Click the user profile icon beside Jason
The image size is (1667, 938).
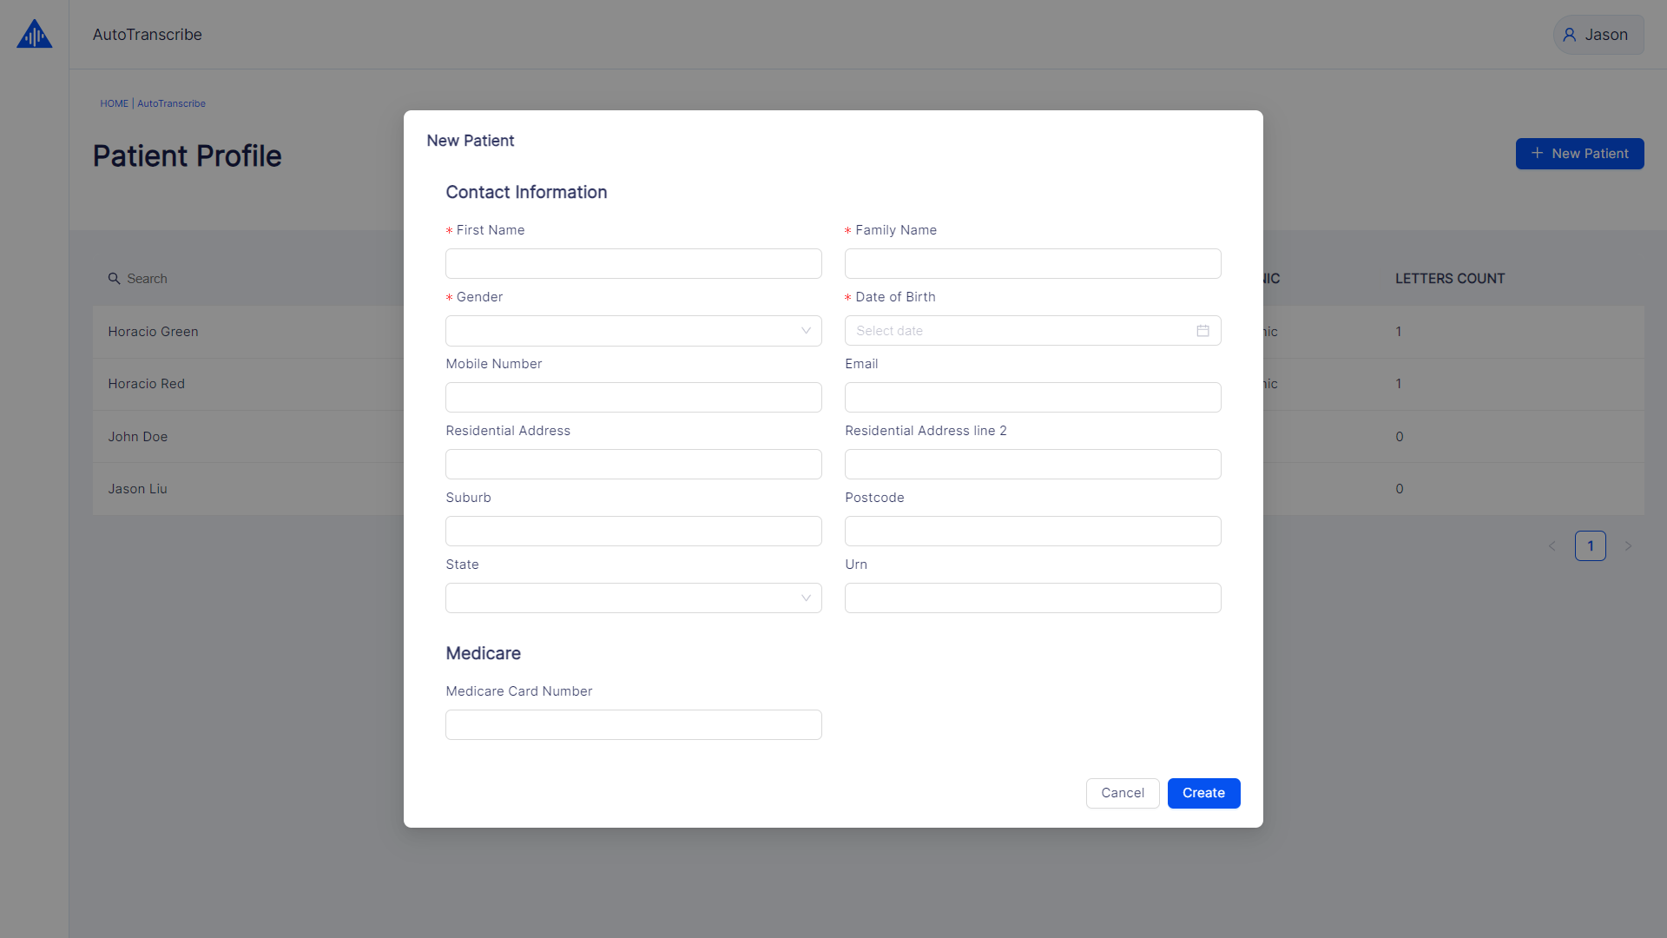point(1569,35)
